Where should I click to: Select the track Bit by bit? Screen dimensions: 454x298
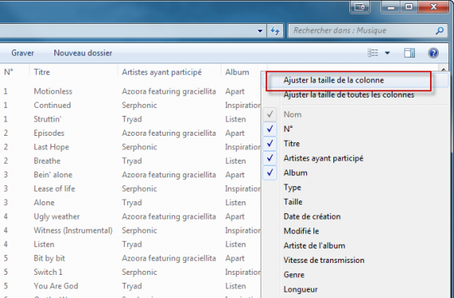[x=50, y=258]
